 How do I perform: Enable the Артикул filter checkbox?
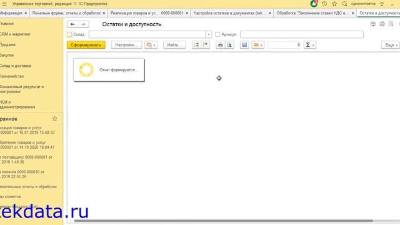217,34
